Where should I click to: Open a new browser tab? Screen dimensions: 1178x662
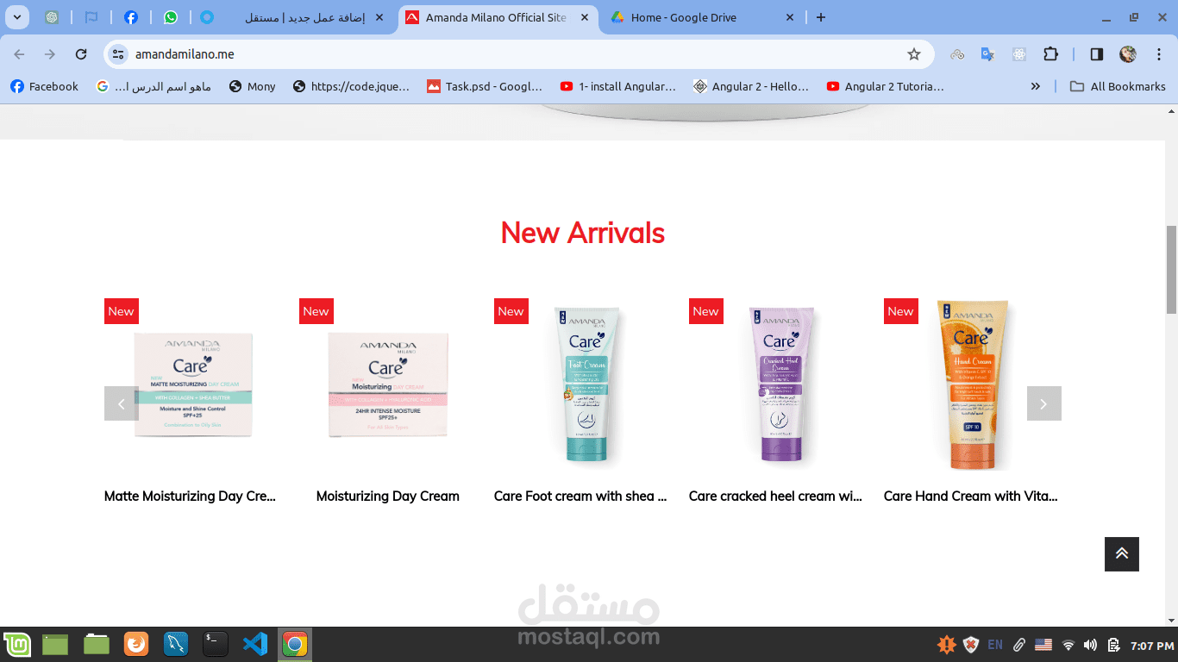pyautogui.click(x=820, y=17)
